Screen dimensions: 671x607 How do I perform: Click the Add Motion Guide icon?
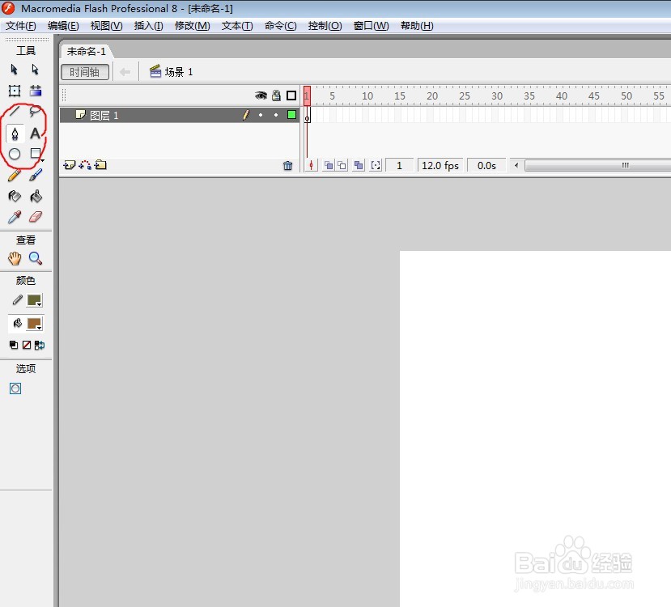[85, 165]
